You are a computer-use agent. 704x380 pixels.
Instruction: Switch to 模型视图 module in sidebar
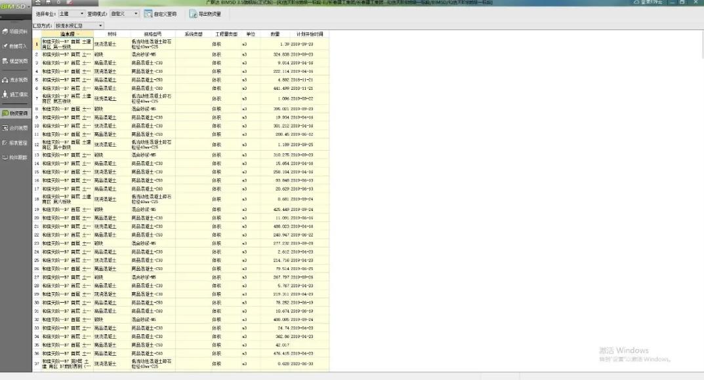click(x=15, y=61)
